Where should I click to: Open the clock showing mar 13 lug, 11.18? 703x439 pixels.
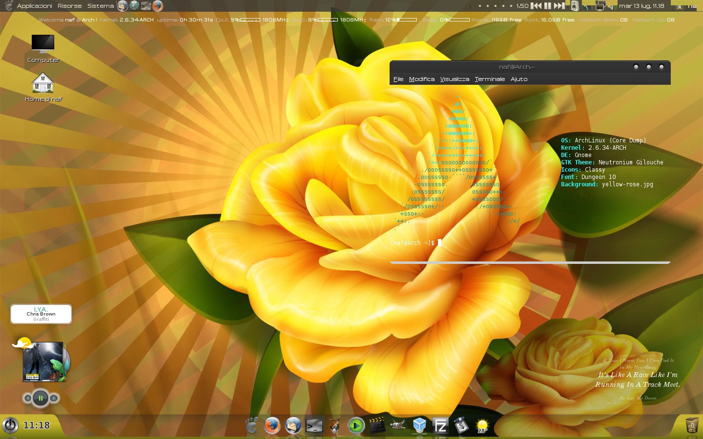tap(641, 6)
